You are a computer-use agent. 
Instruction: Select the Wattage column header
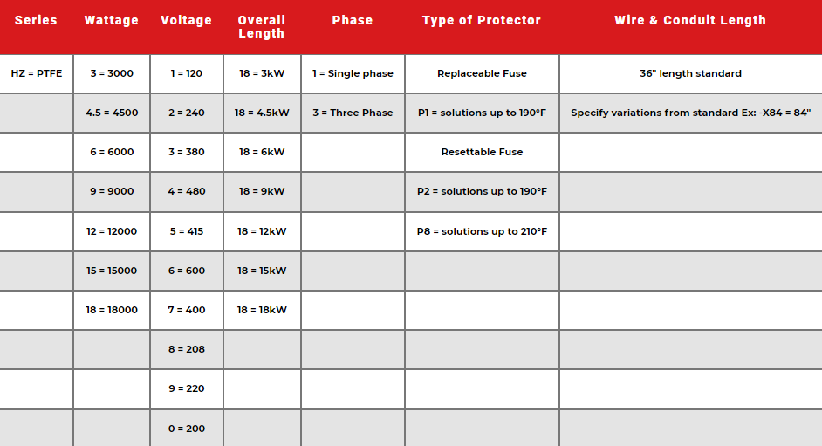pos(112,20)
